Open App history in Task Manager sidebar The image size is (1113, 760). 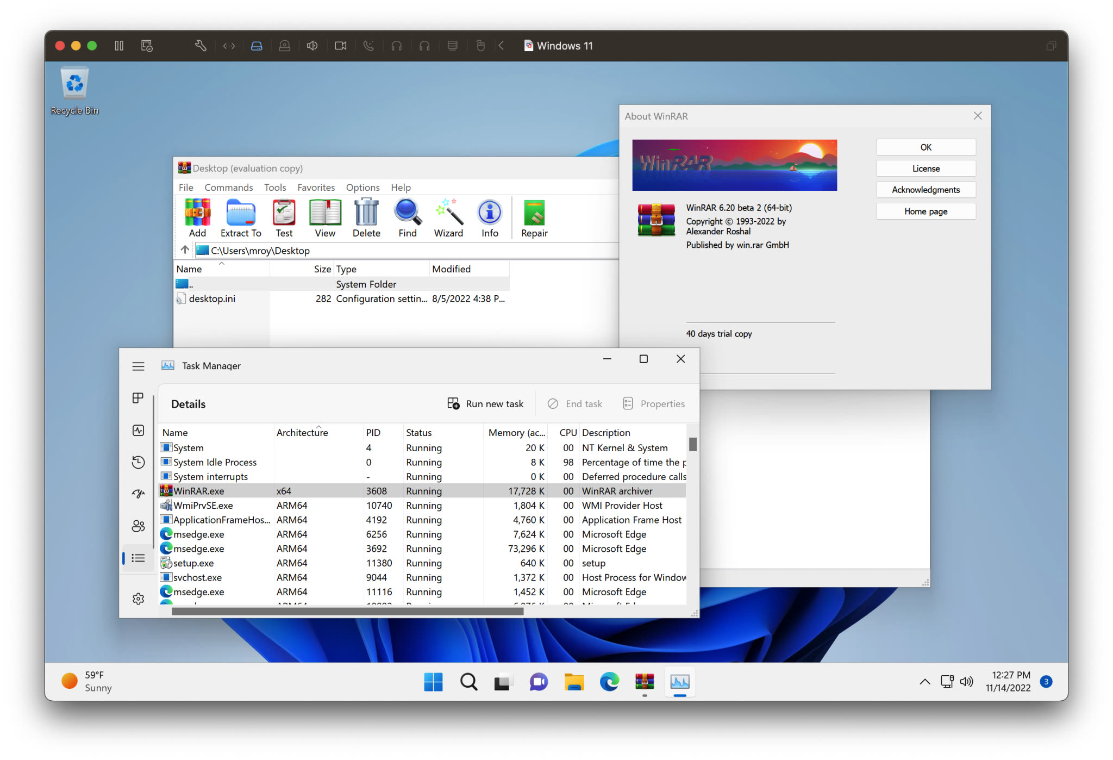tap(138, 462)
